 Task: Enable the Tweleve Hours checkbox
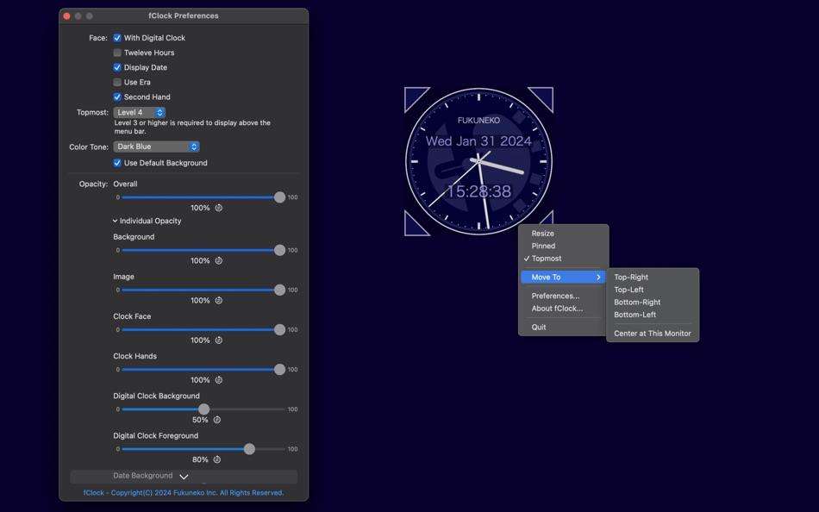tap(117, 53)
